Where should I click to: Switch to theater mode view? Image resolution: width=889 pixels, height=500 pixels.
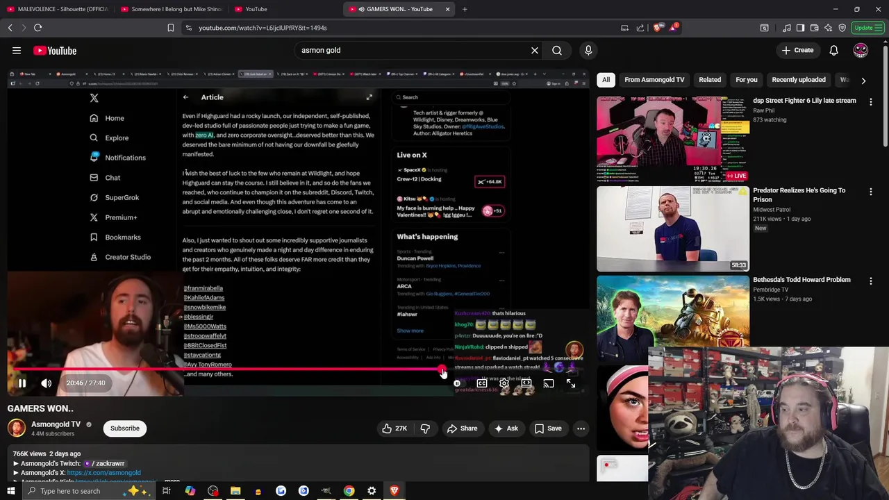click(x=526, y=383)
